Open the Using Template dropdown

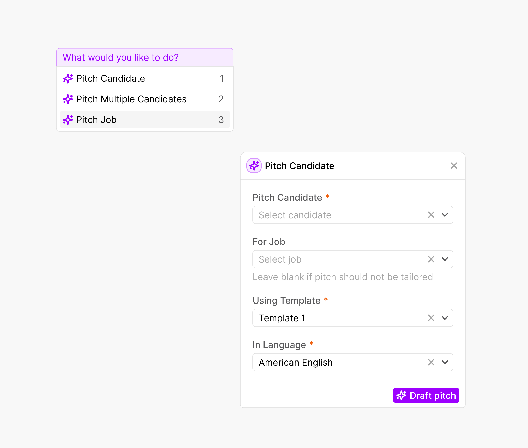445,318
